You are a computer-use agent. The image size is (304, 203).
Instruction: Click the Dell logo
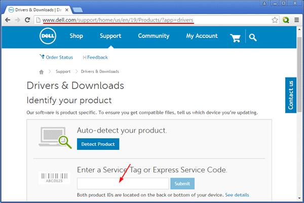[x=48, y=37]
